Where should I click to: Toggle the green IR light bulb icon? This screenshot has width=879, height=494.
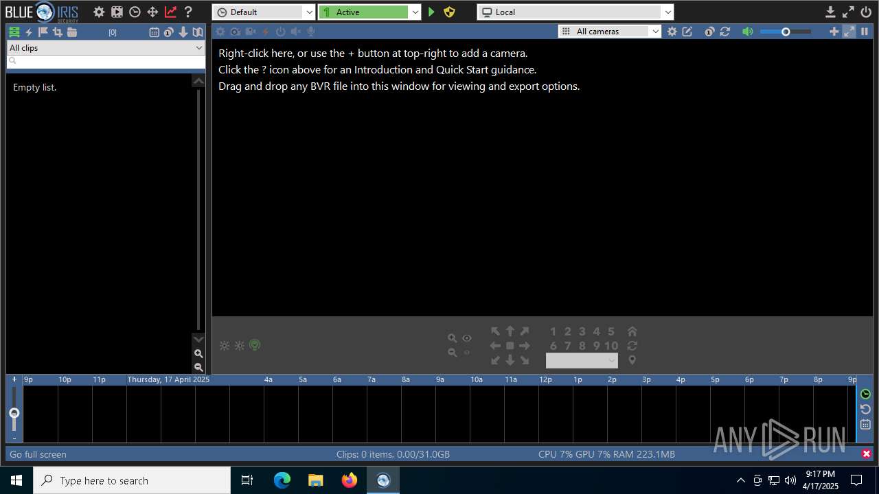pos(255,345)
